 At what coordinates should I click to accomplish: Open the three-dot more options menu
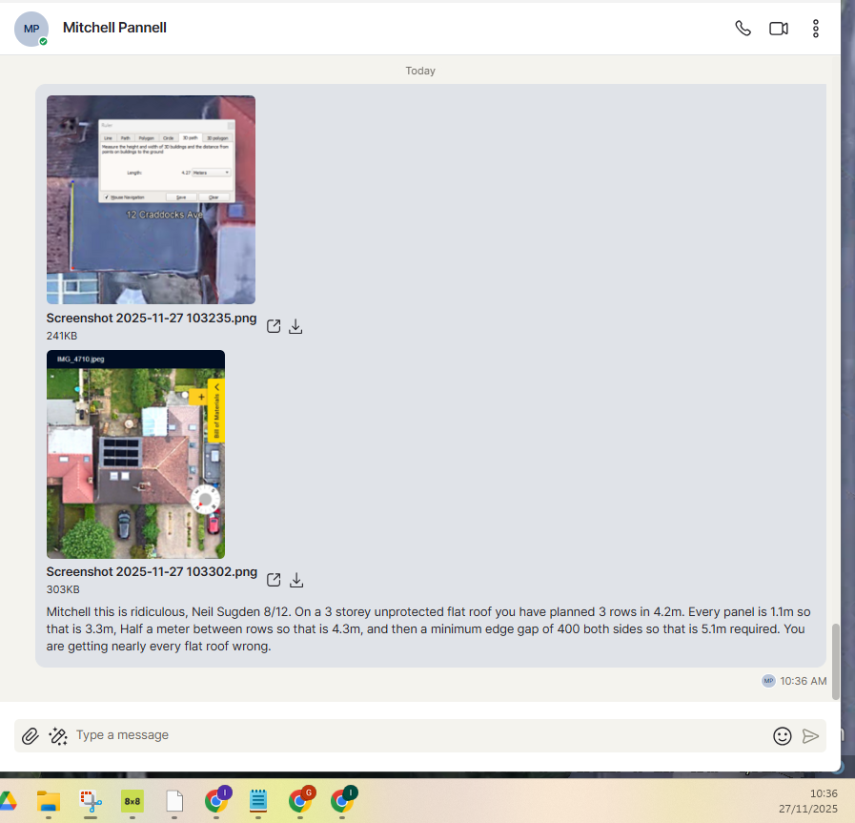[816, 29]
